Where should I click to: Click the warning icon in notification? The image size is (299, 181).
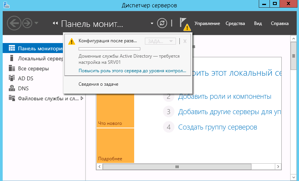tap(72, 41)
